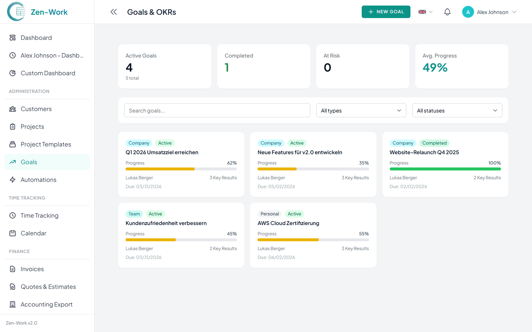Open the Invoices icon under Finance
The image size is (532, 332).
pos(12,269)
